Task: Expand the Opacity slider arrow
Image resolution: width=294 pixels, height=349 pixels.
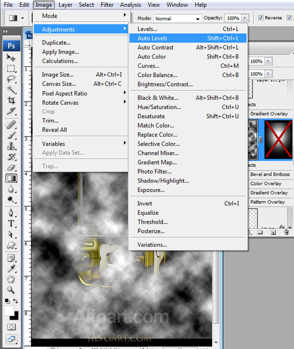Action: point(245,18)
